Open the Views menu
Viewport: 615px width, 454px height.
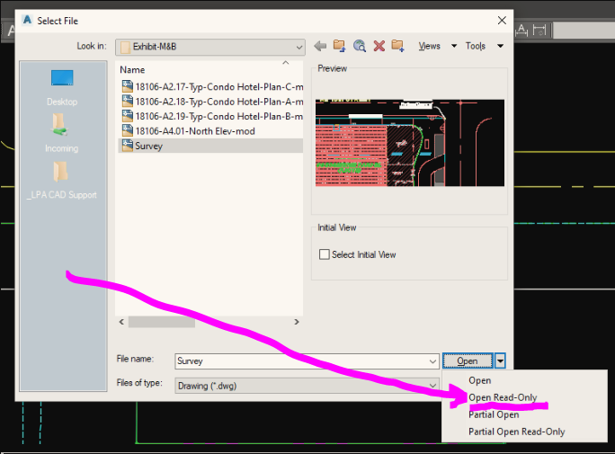click(429, 46)
